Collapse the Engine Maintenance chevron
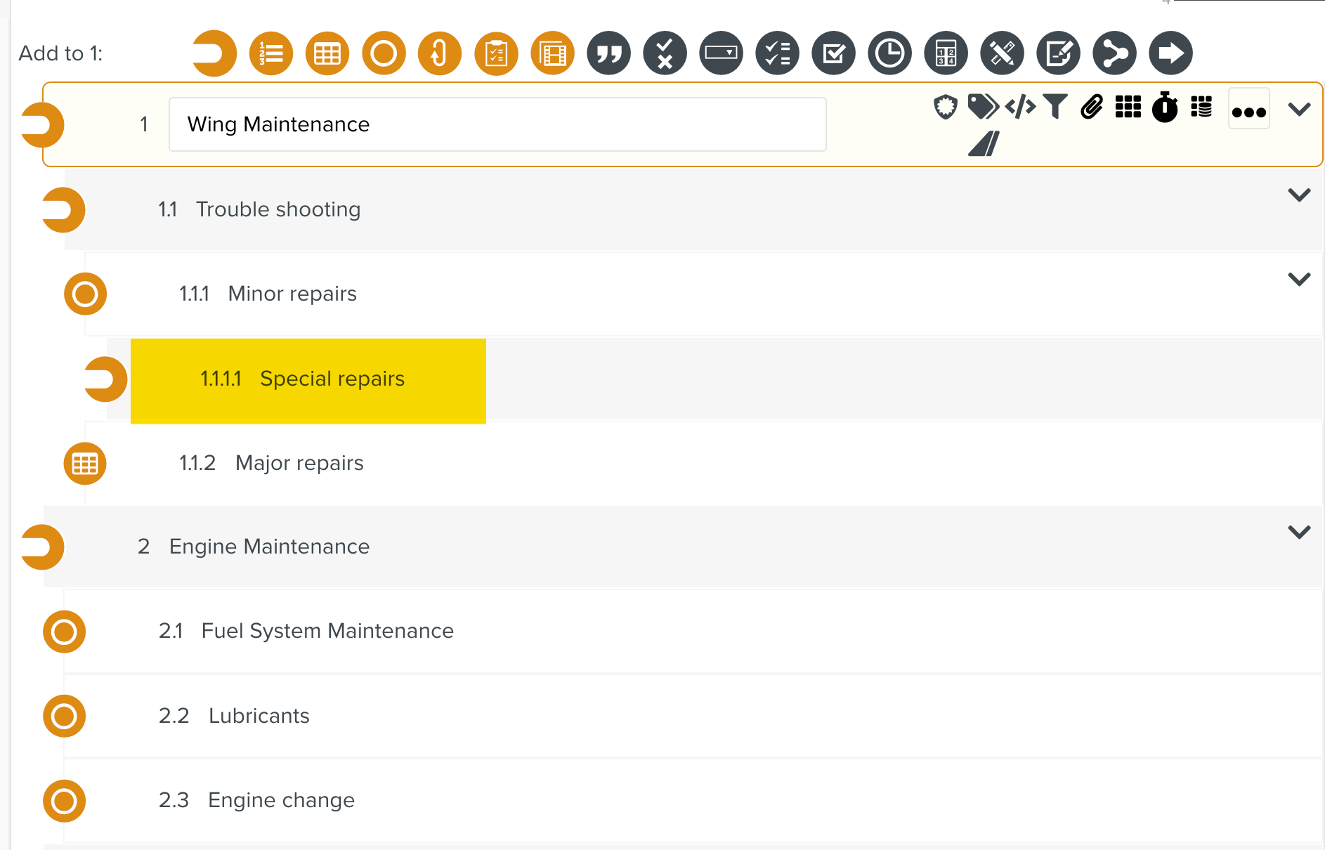Screen dimensions: 1325x850 tap(1299, 532)
